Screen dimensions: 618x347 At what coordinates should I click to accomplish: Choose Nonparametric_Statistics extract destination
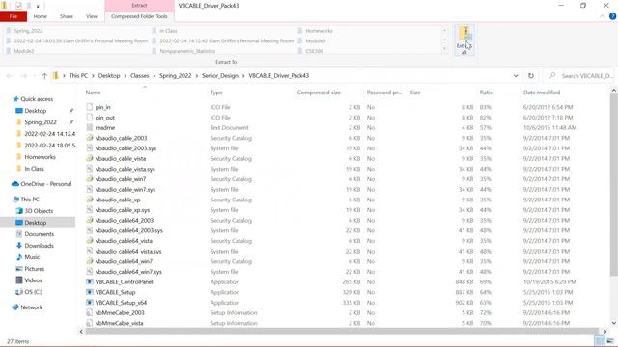pyautogui.click(x=187, y=51)
